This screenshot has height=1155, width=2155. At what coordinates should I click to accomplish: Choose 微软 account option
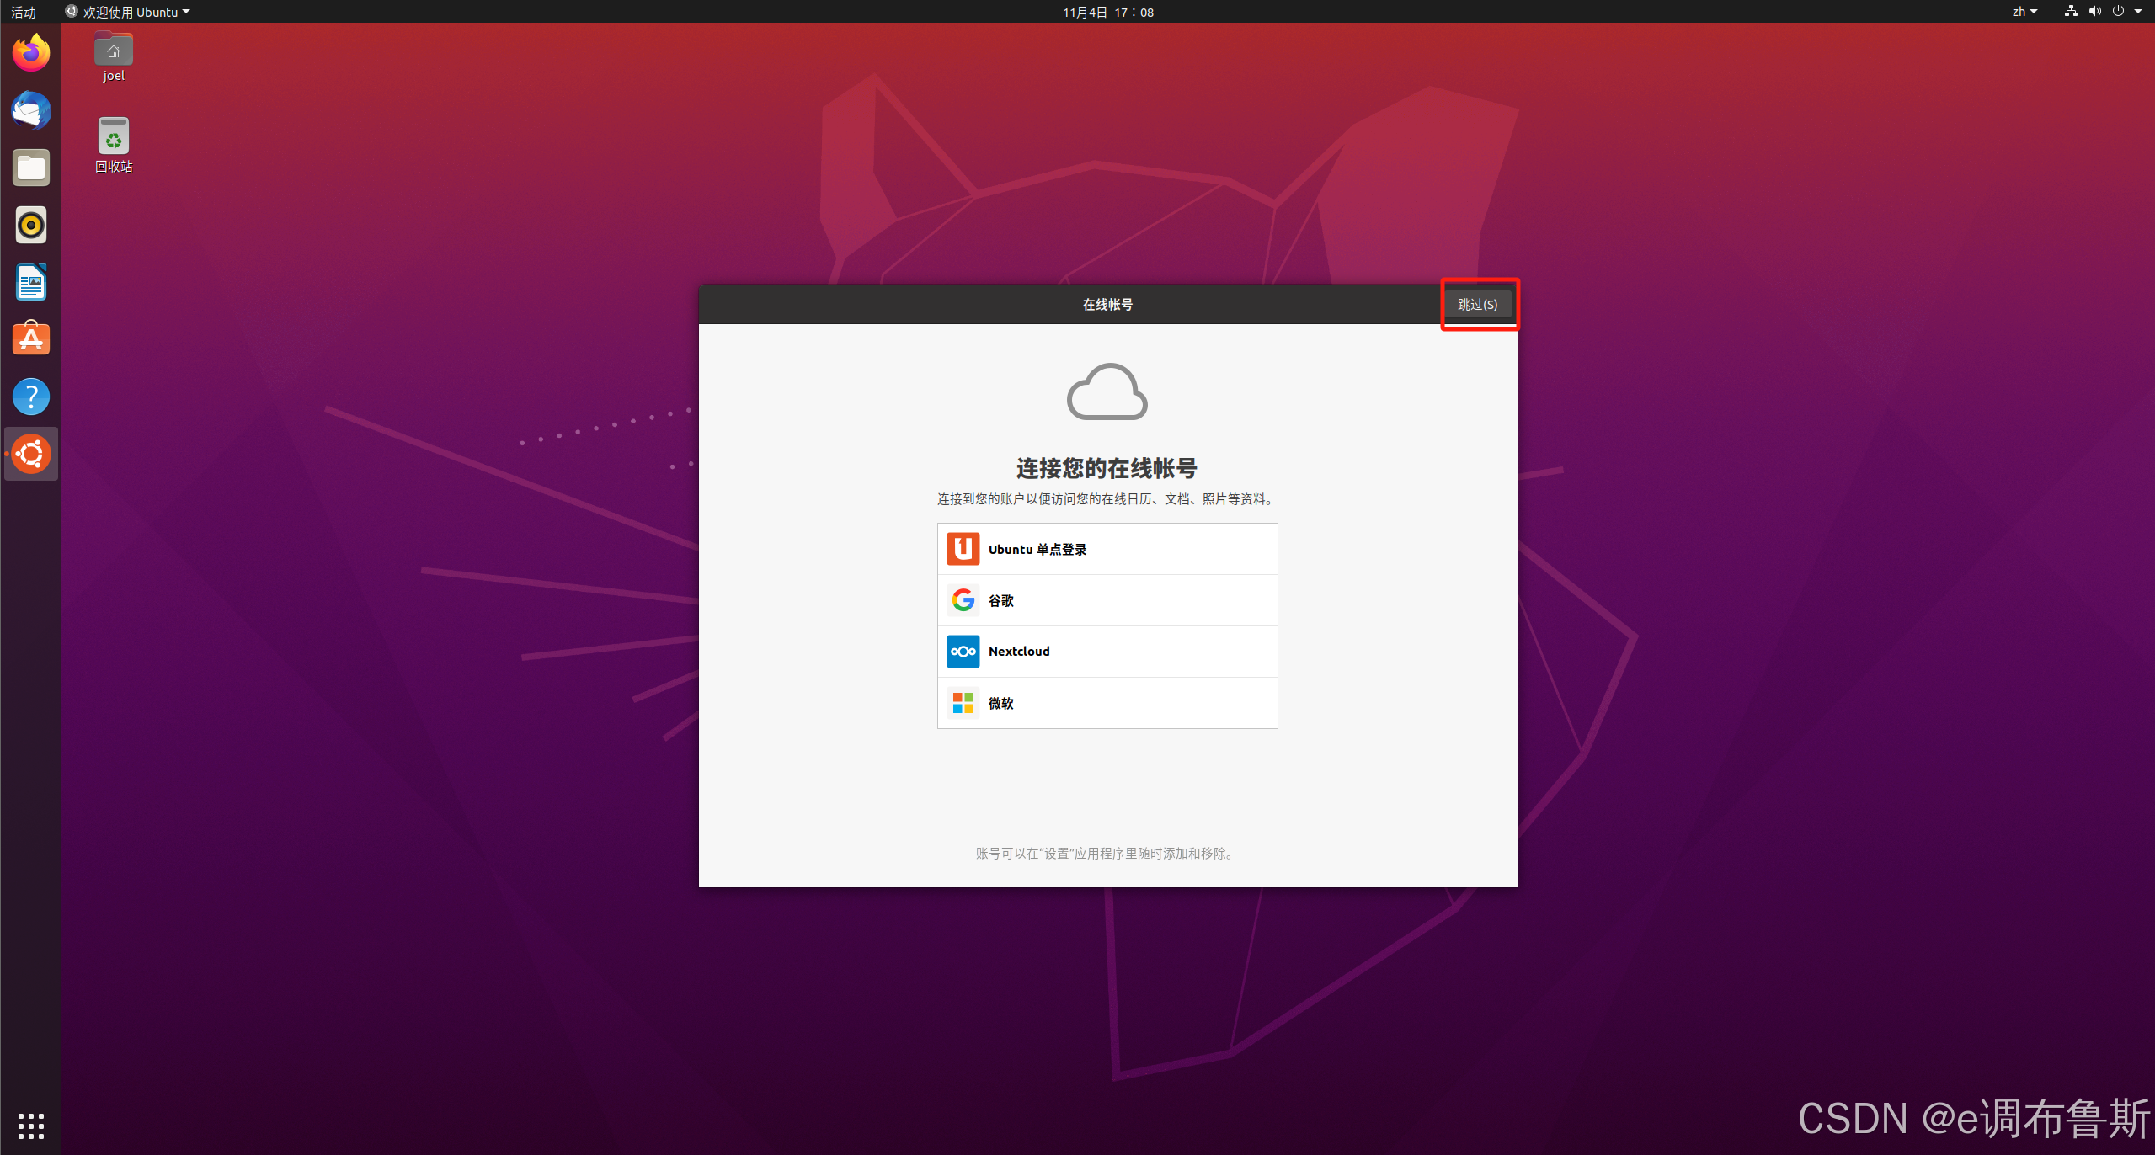click(1107, 703)
